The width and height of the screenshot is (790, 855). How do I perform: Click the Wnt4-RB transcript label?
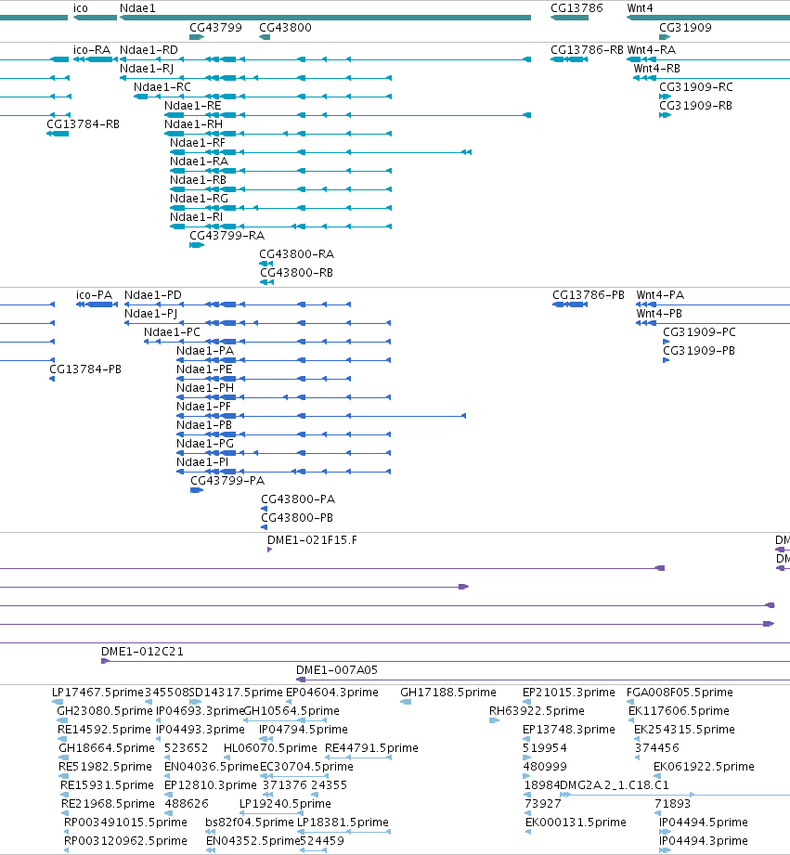657,68
